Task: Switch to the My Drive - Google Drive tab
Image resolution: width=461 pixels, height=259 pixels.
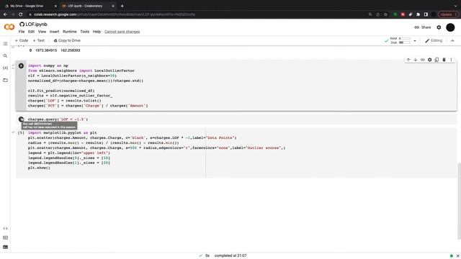Action: point(30,6)
